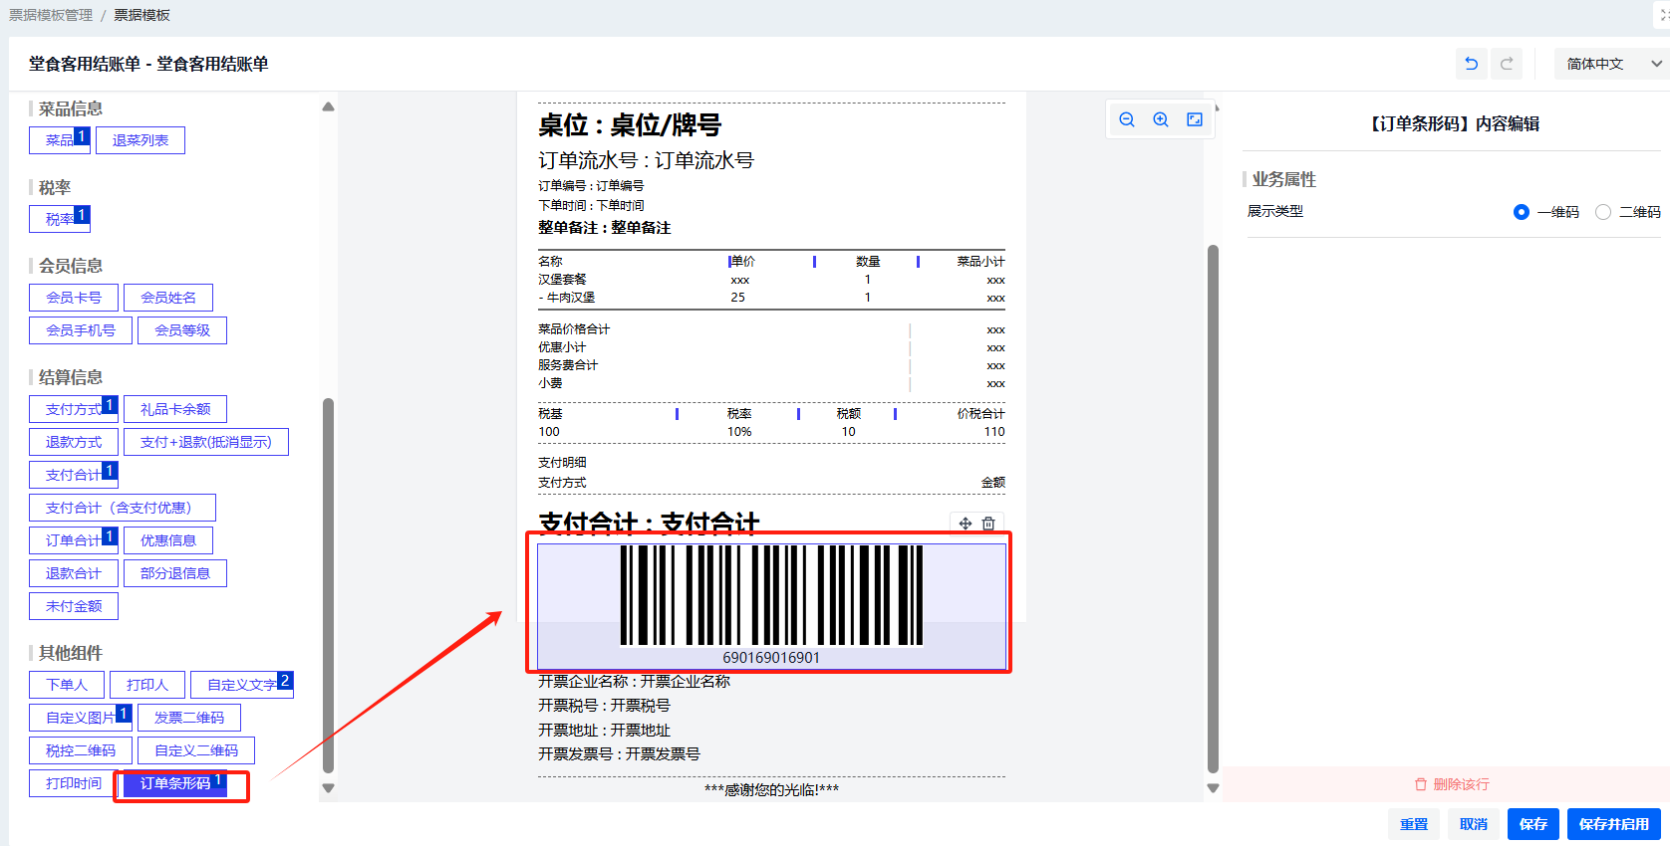The height and width of the screenshot is (846, 1670).
Task: Click the undo arrow icon
Action: point(1471,64)
